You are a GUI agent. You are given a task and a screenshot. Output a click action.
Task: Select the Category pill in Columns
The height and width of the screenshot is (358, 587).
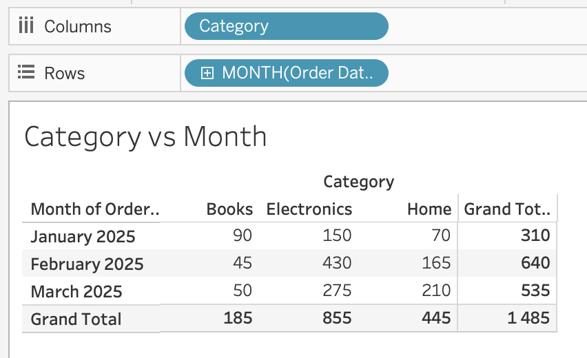click(x=286, y=27)
